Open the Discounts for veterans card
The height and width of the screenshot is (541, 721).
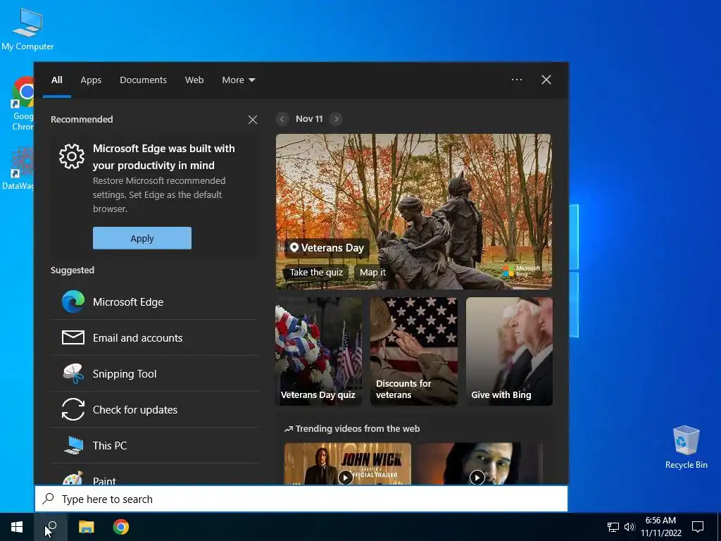(414, 352)
